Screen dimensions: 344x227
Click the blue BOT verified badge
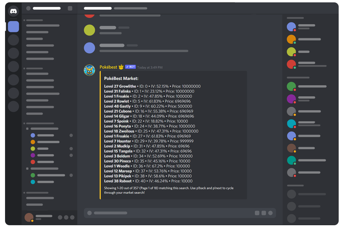[x=130, y=67]
